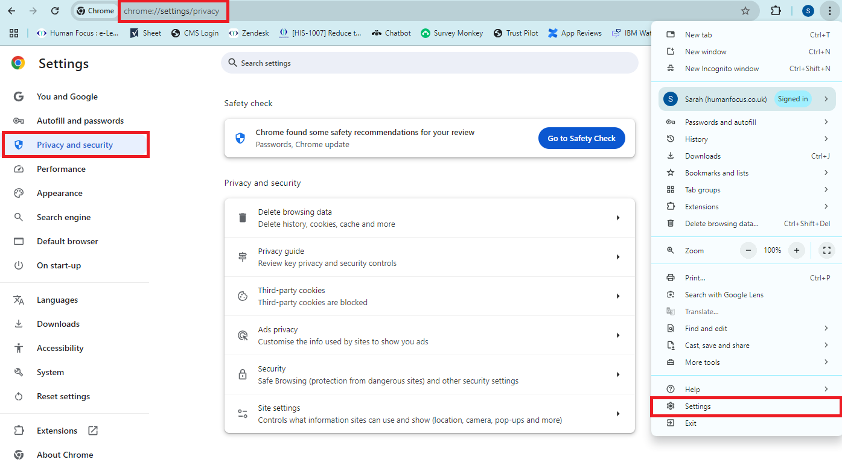Click the profile avatar icon in toolbar
Viewport: 842px width, 471px height.
point(808,11)
